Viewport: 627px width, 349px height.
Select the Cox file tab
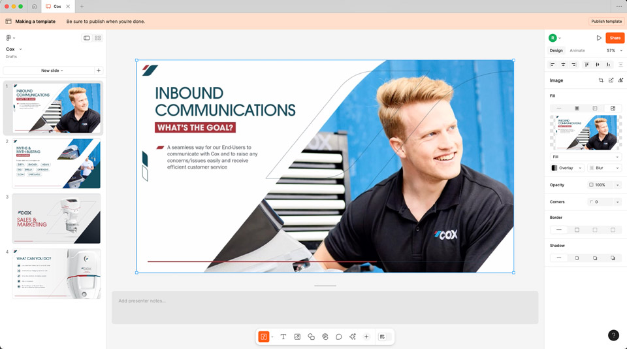coord(57,7)
